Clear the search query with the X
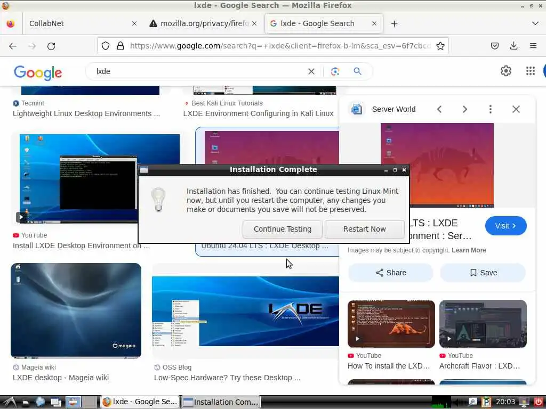Viewport: 546px width, 409px height. (311, 71)
